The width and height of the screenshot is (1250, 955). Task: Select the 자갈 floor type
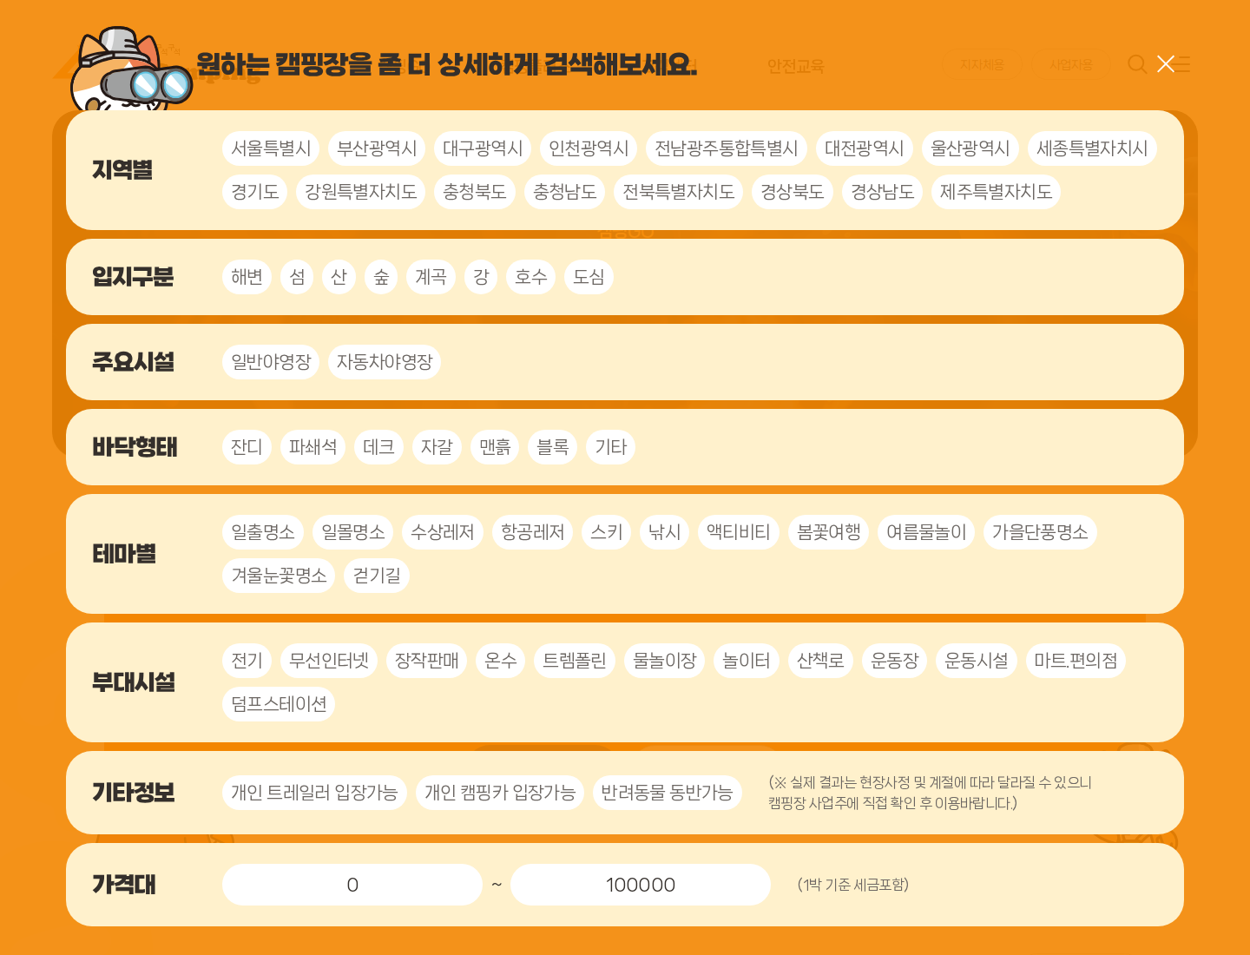click(437, 447)
